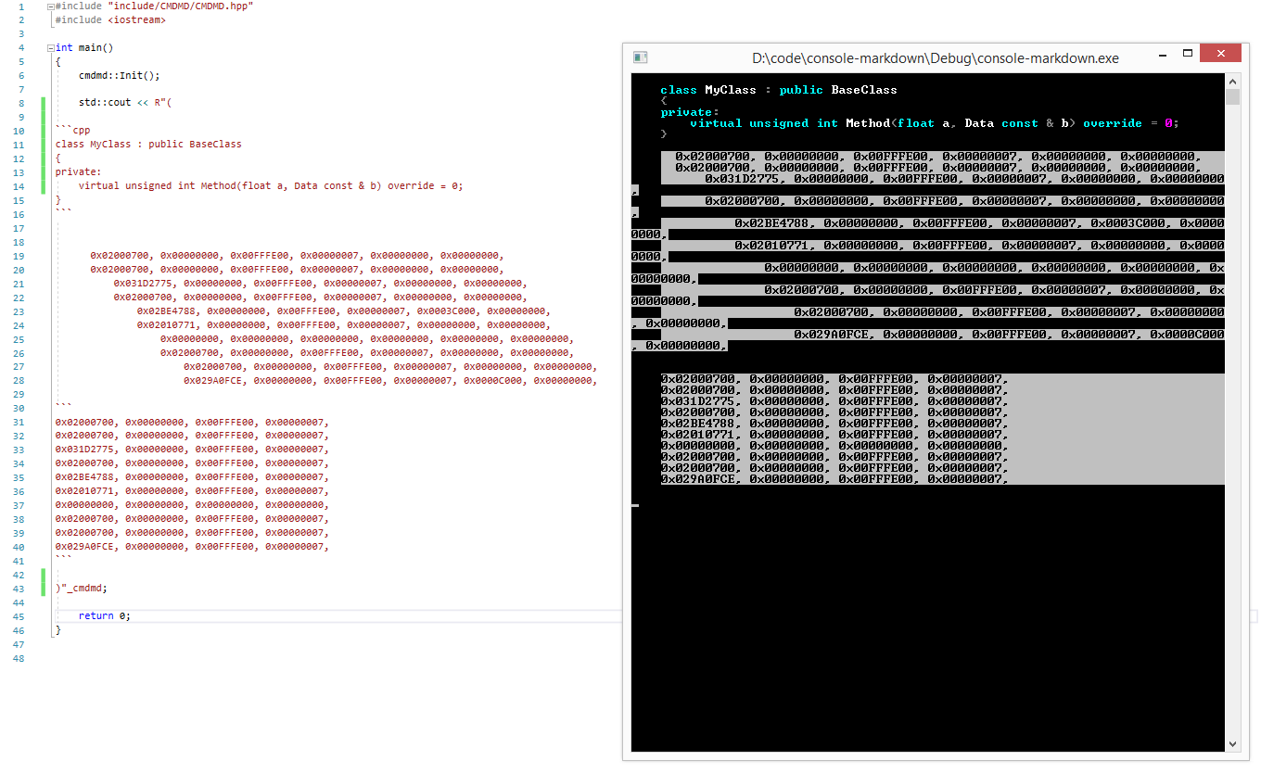
Task: Click editor line 28 containing 0x0000C000
Action: click(390, 381)
